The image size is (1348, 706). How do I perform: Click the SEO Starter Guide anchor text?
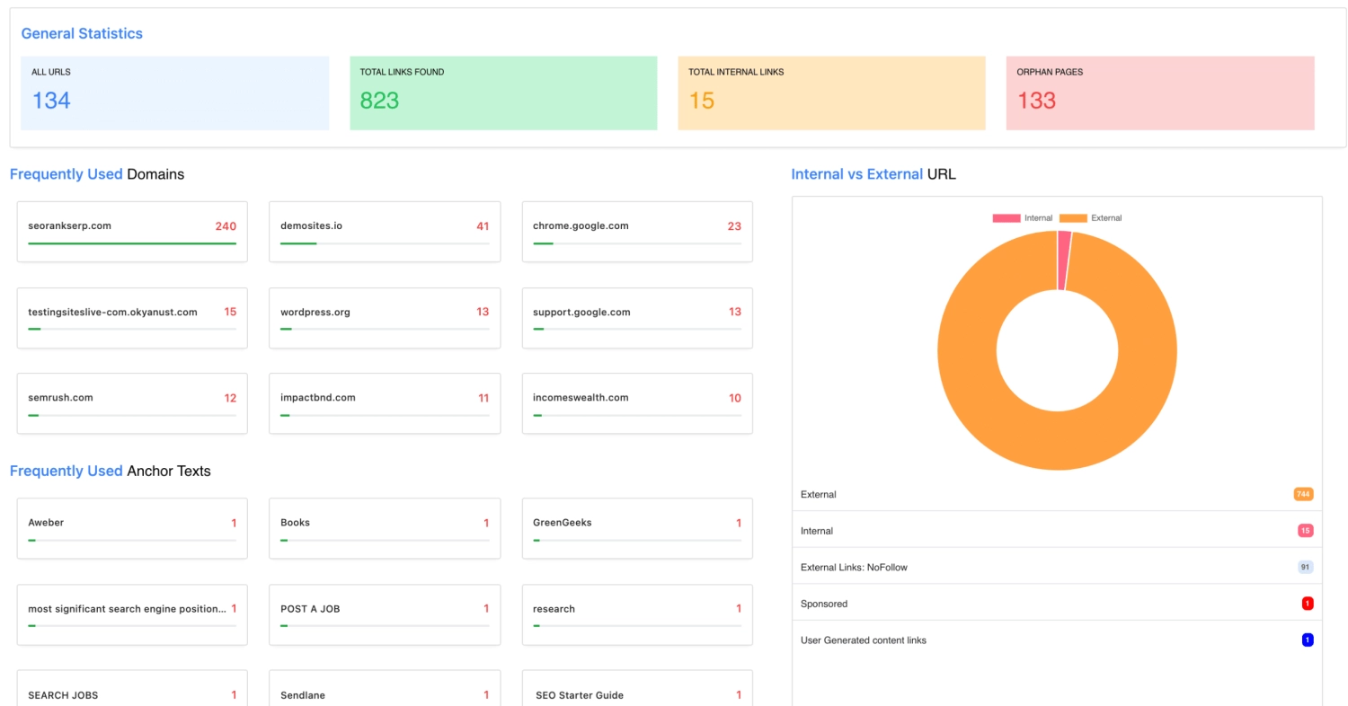(x=580, y=695)
